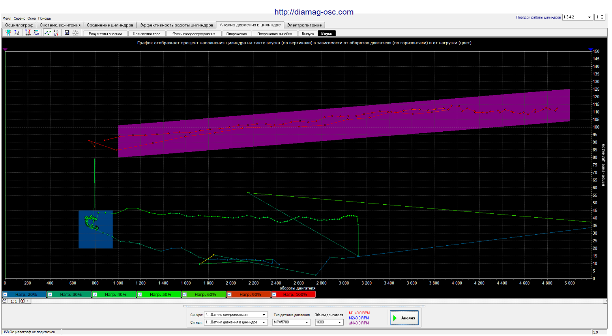
Task: Click the Auto markers toolbar icon
Action: click(x=28, y=33)
